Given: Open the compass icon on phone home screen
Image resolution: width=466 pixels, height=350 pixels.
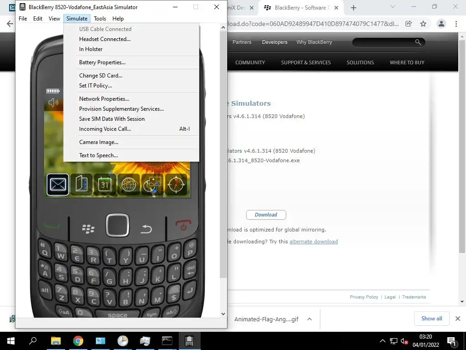Looking at the screenshot, I should coord(176,185).
